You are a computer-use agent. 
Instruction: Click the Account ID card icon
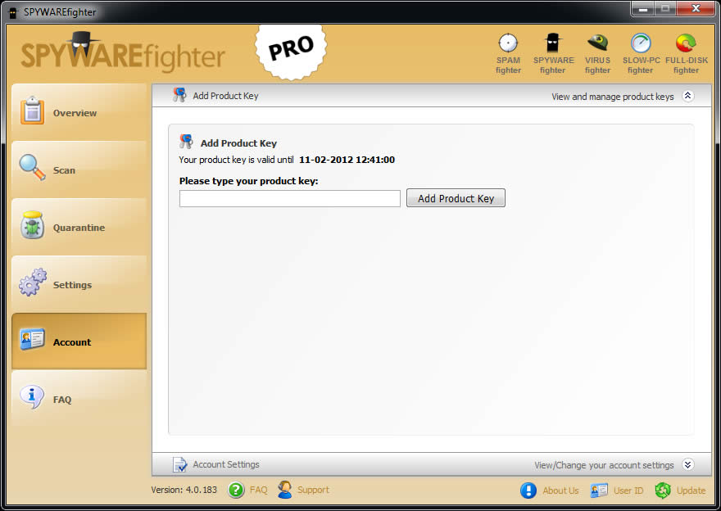(x=32, y=339)
